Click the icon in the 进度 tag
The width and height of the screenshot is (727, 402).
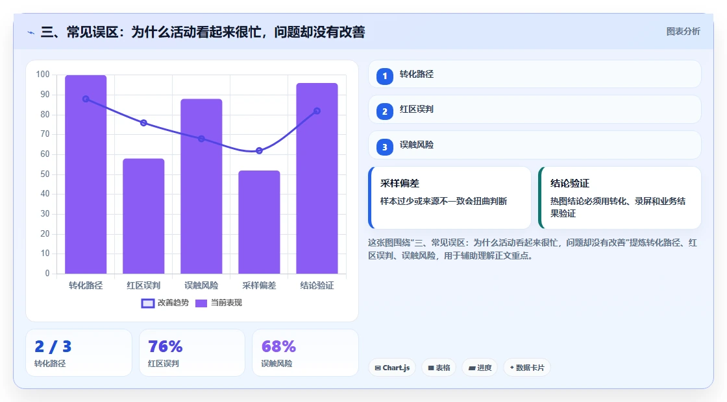pyautogui.click(x=471, y=368)
